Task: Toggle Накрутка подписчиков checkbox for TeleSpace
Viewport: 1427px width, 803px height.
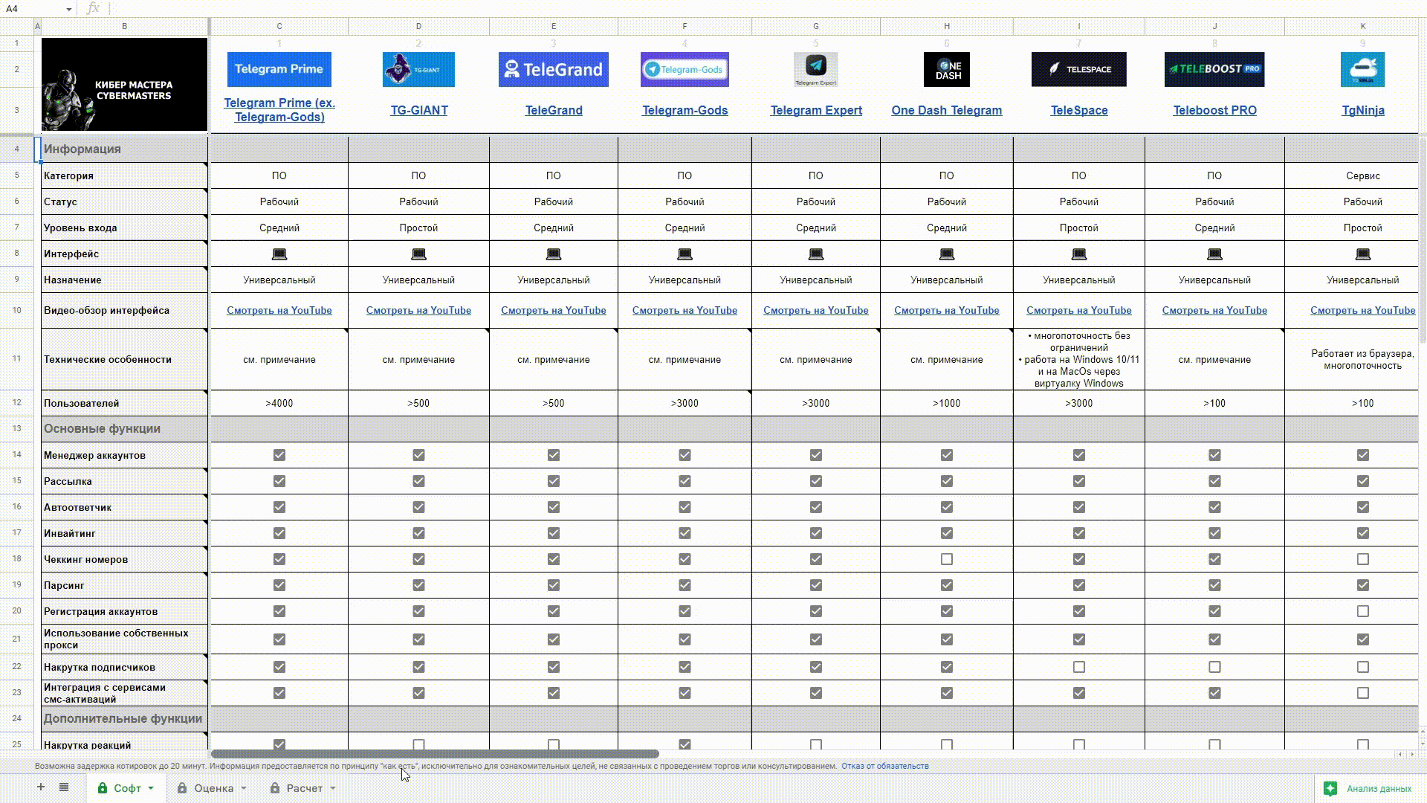Action: pos(1078,667)
